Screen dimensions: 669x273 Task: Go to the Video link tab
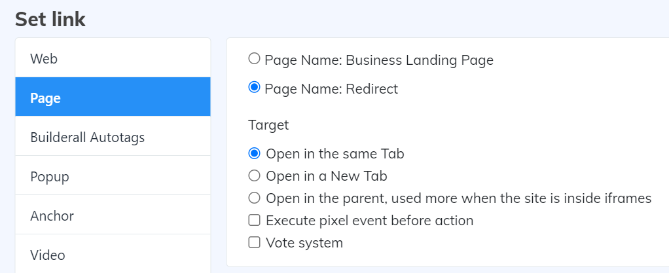(113, 254)
